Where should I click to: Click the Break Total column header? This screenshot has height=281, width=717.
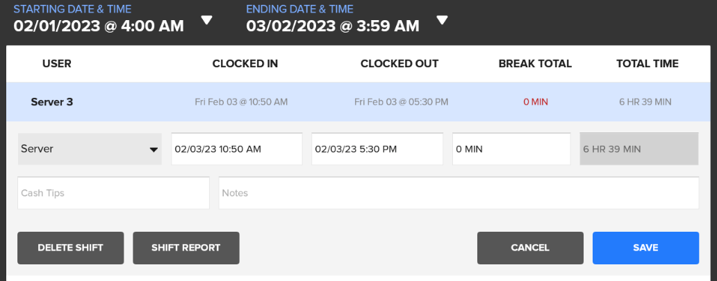tap(535, 64)
